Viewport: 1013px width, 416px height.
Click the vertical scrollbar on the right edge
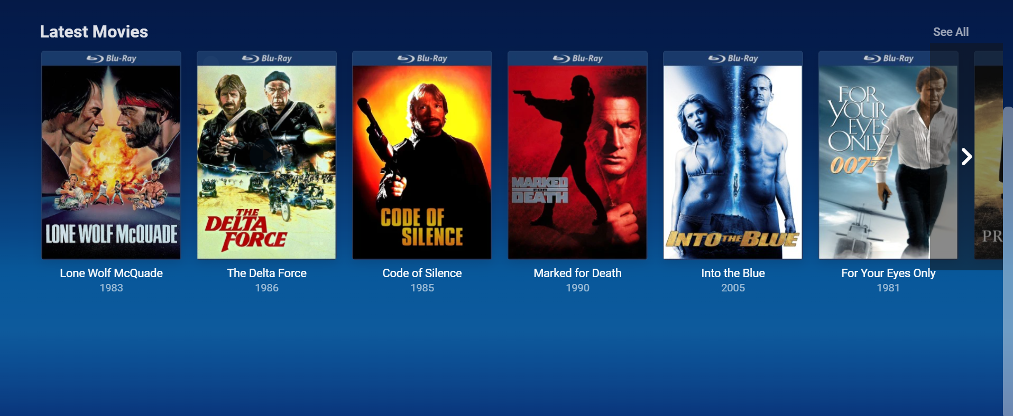pyautogui.click(x=1008, y=261)
